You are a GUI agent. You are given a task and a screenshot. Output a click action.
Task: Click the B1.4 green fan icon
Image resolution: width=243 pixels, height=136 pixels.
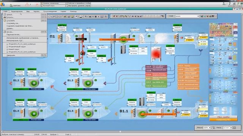tap(34, 114)
